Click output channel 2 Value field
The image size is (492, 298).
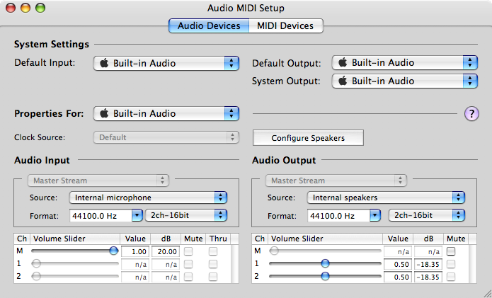coord(398,276)
